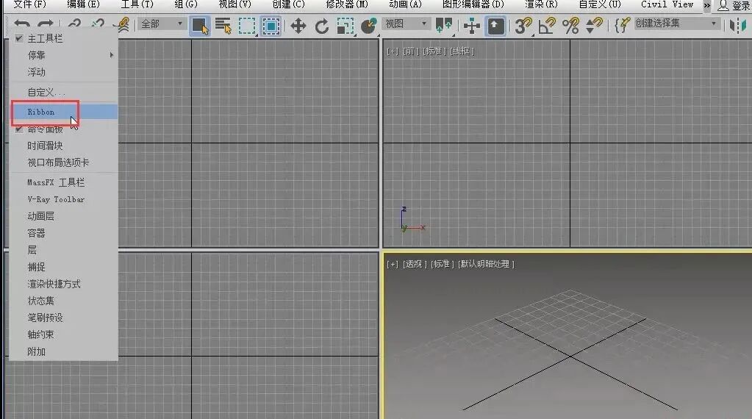Open 自定义... from the context menu
This screenshot has width=752, height=419.
63,92
